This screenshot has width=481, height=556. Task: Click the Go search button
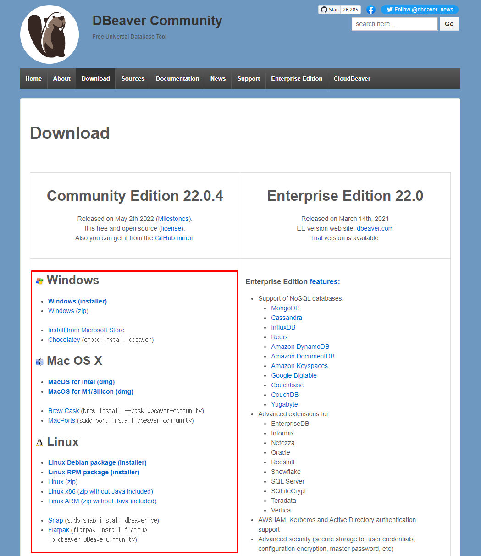click(449, 24)
